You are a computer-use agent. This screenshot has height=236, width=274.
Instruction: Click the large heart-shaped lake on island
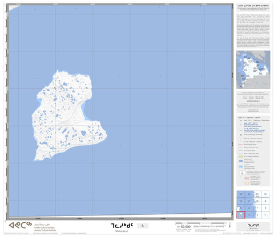(x=83, y=133)
